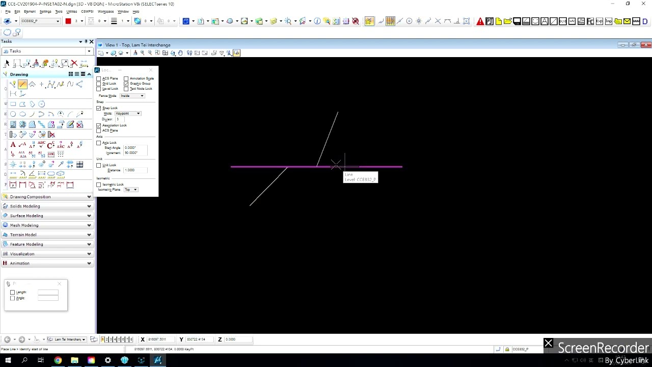
Task: Click the Drawing panel icon-view layout button
Action: click(x=71, y=74)
